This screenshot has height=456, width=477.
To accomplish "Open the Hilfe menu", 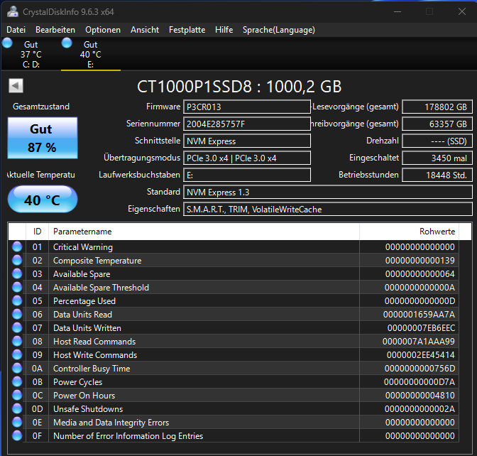I will point(224,30).
